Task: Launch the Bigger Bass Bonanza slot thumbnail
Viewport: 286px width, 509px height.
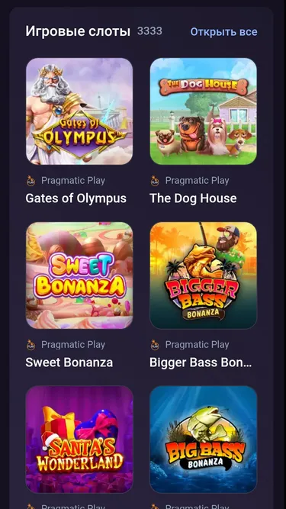Action: tap(204, 275)
